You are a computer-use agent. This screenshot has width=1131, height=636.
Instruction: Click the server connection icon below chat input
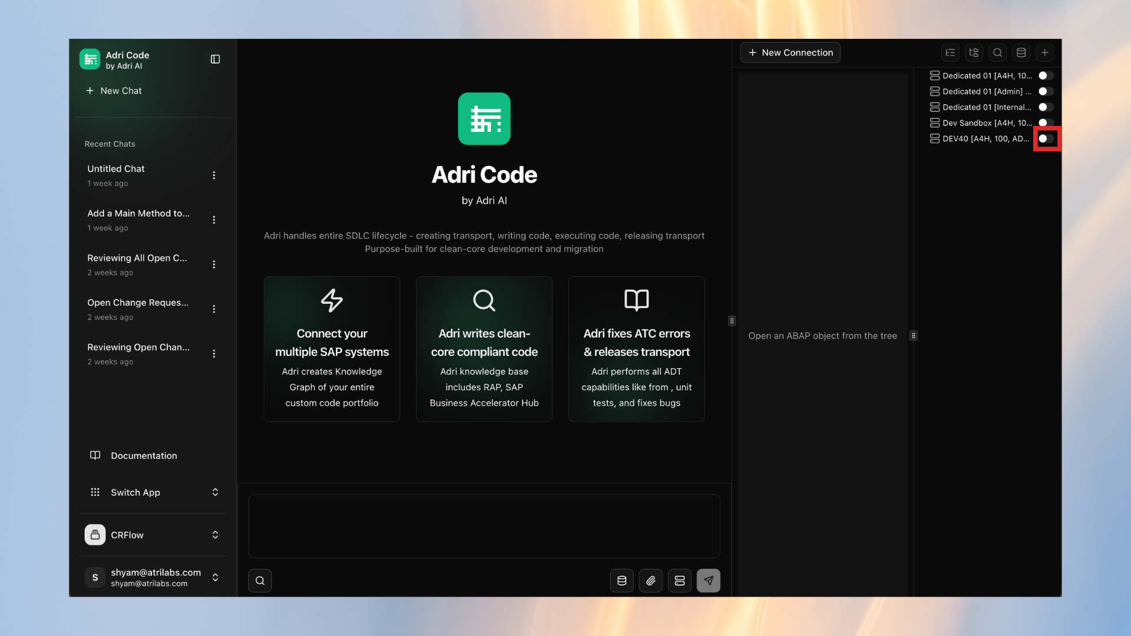coord(679,581)
